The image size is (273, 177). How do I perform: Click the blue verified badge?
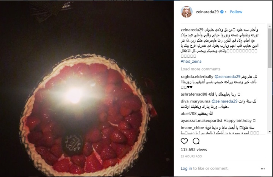coord(222,12)
